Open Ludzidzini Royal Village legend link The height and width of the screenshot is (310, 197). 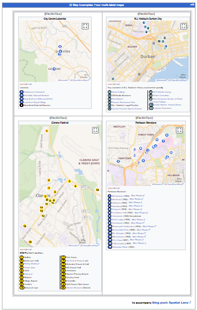point(35,102)
